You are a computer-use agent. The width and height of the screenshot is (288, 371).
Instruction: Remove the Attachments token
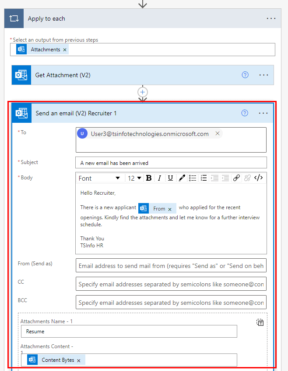(65, 50)
